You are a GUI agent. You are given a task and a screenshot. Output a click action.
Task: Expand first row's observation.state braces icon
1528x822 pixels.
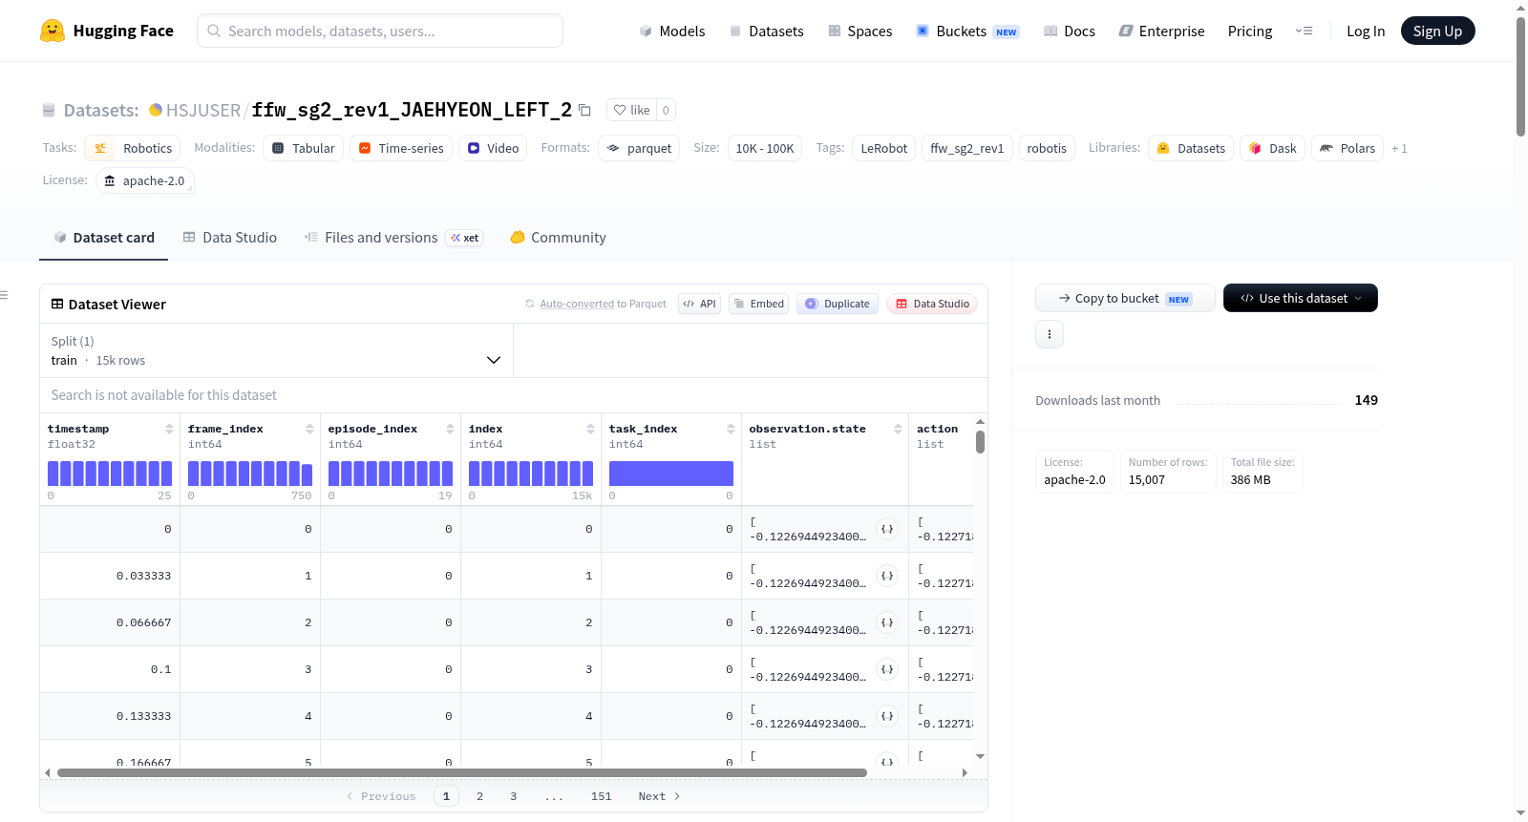pyautogui.click(x=887, y=529)
